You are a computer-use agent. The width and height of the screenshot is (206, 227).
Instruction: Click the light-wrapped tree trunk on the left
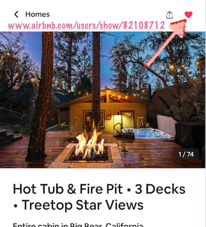[x=39, y=96]
